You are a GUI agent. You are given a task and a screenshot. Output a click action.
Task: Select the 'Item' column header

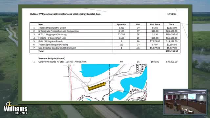(x=41, y=25)
